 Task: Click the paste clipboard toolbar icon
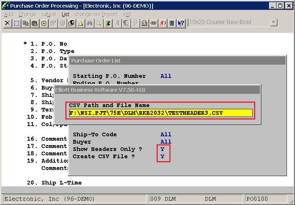pyautogui.click(x=35, y=23)
